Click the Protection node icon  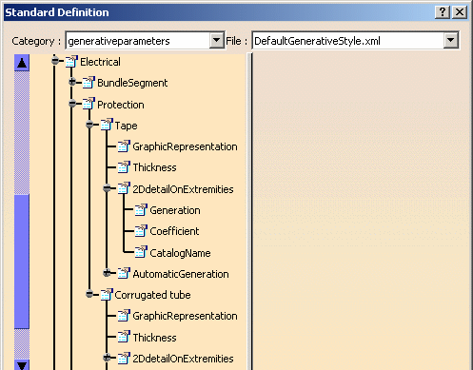[89, 104]
